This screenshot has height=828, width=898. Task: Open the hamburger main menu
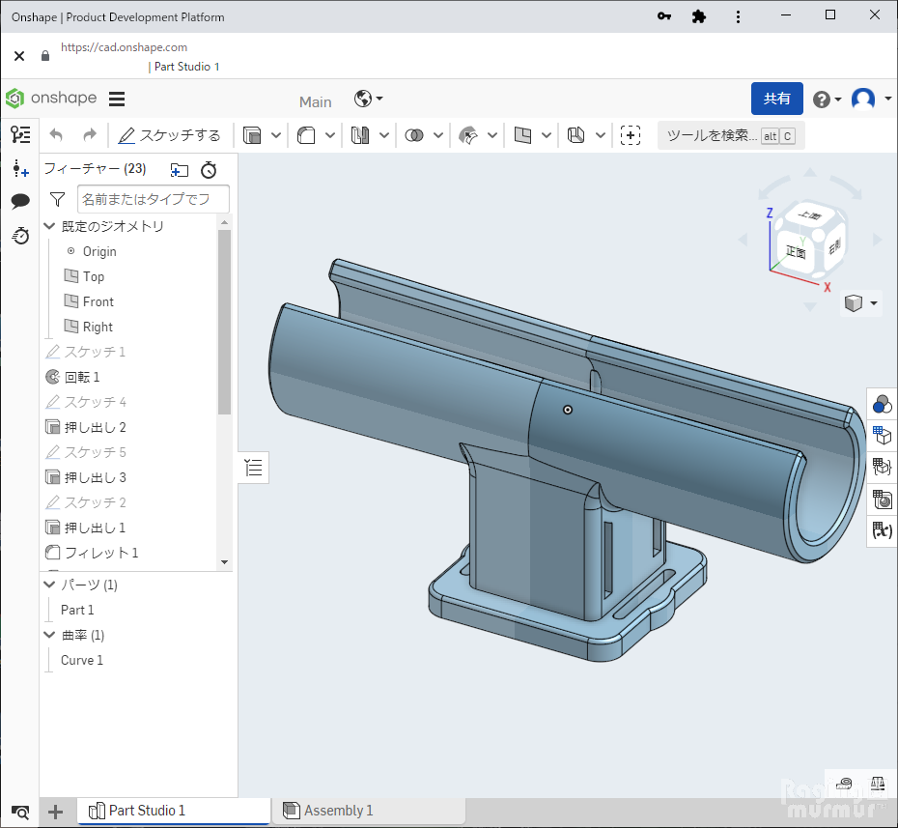tap(117, 100)
